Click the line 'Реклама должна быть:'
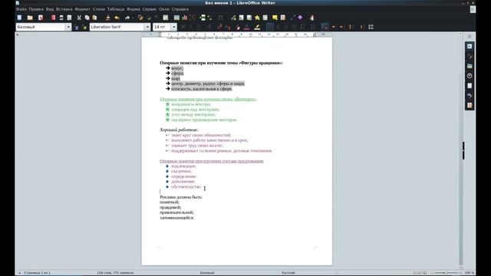Screen dimensions: 491x276 click(x=181, y=197)
